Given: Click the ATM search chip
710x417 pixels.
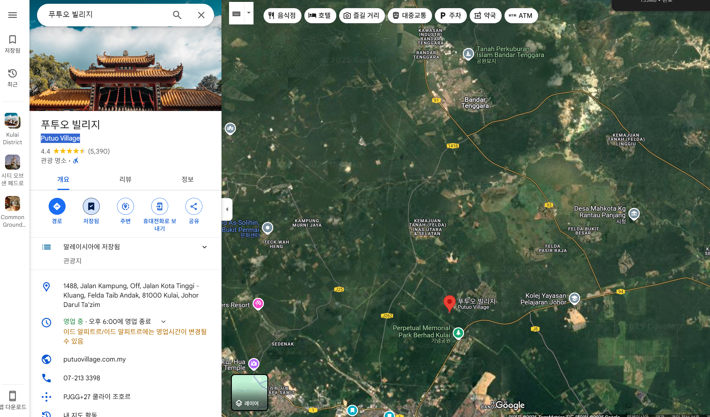Looking at the screenshot, I should tap(521, 15).
